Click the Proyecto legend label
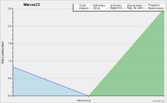The image size is (167, 103). pyautogui.click(x=154, y=5)
